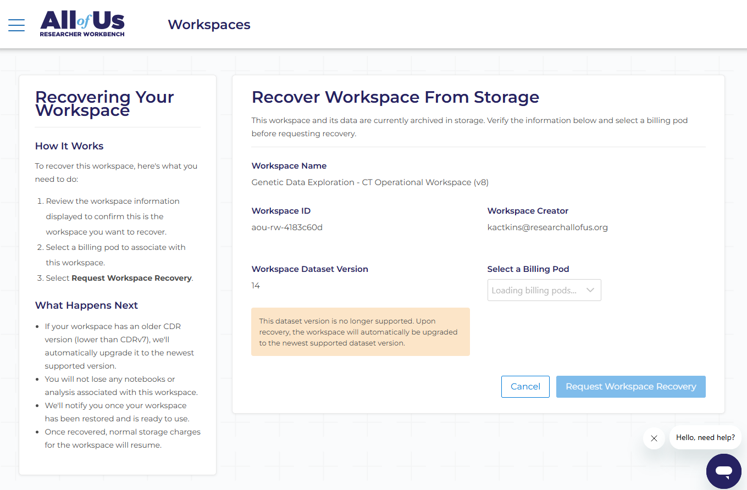Open the chat support bubble icon

coord(724,471)
